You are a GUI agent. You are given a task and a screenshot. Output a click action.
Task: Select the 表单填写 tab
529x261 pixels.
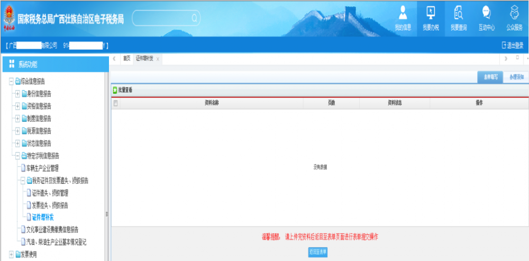click(490, 77)
